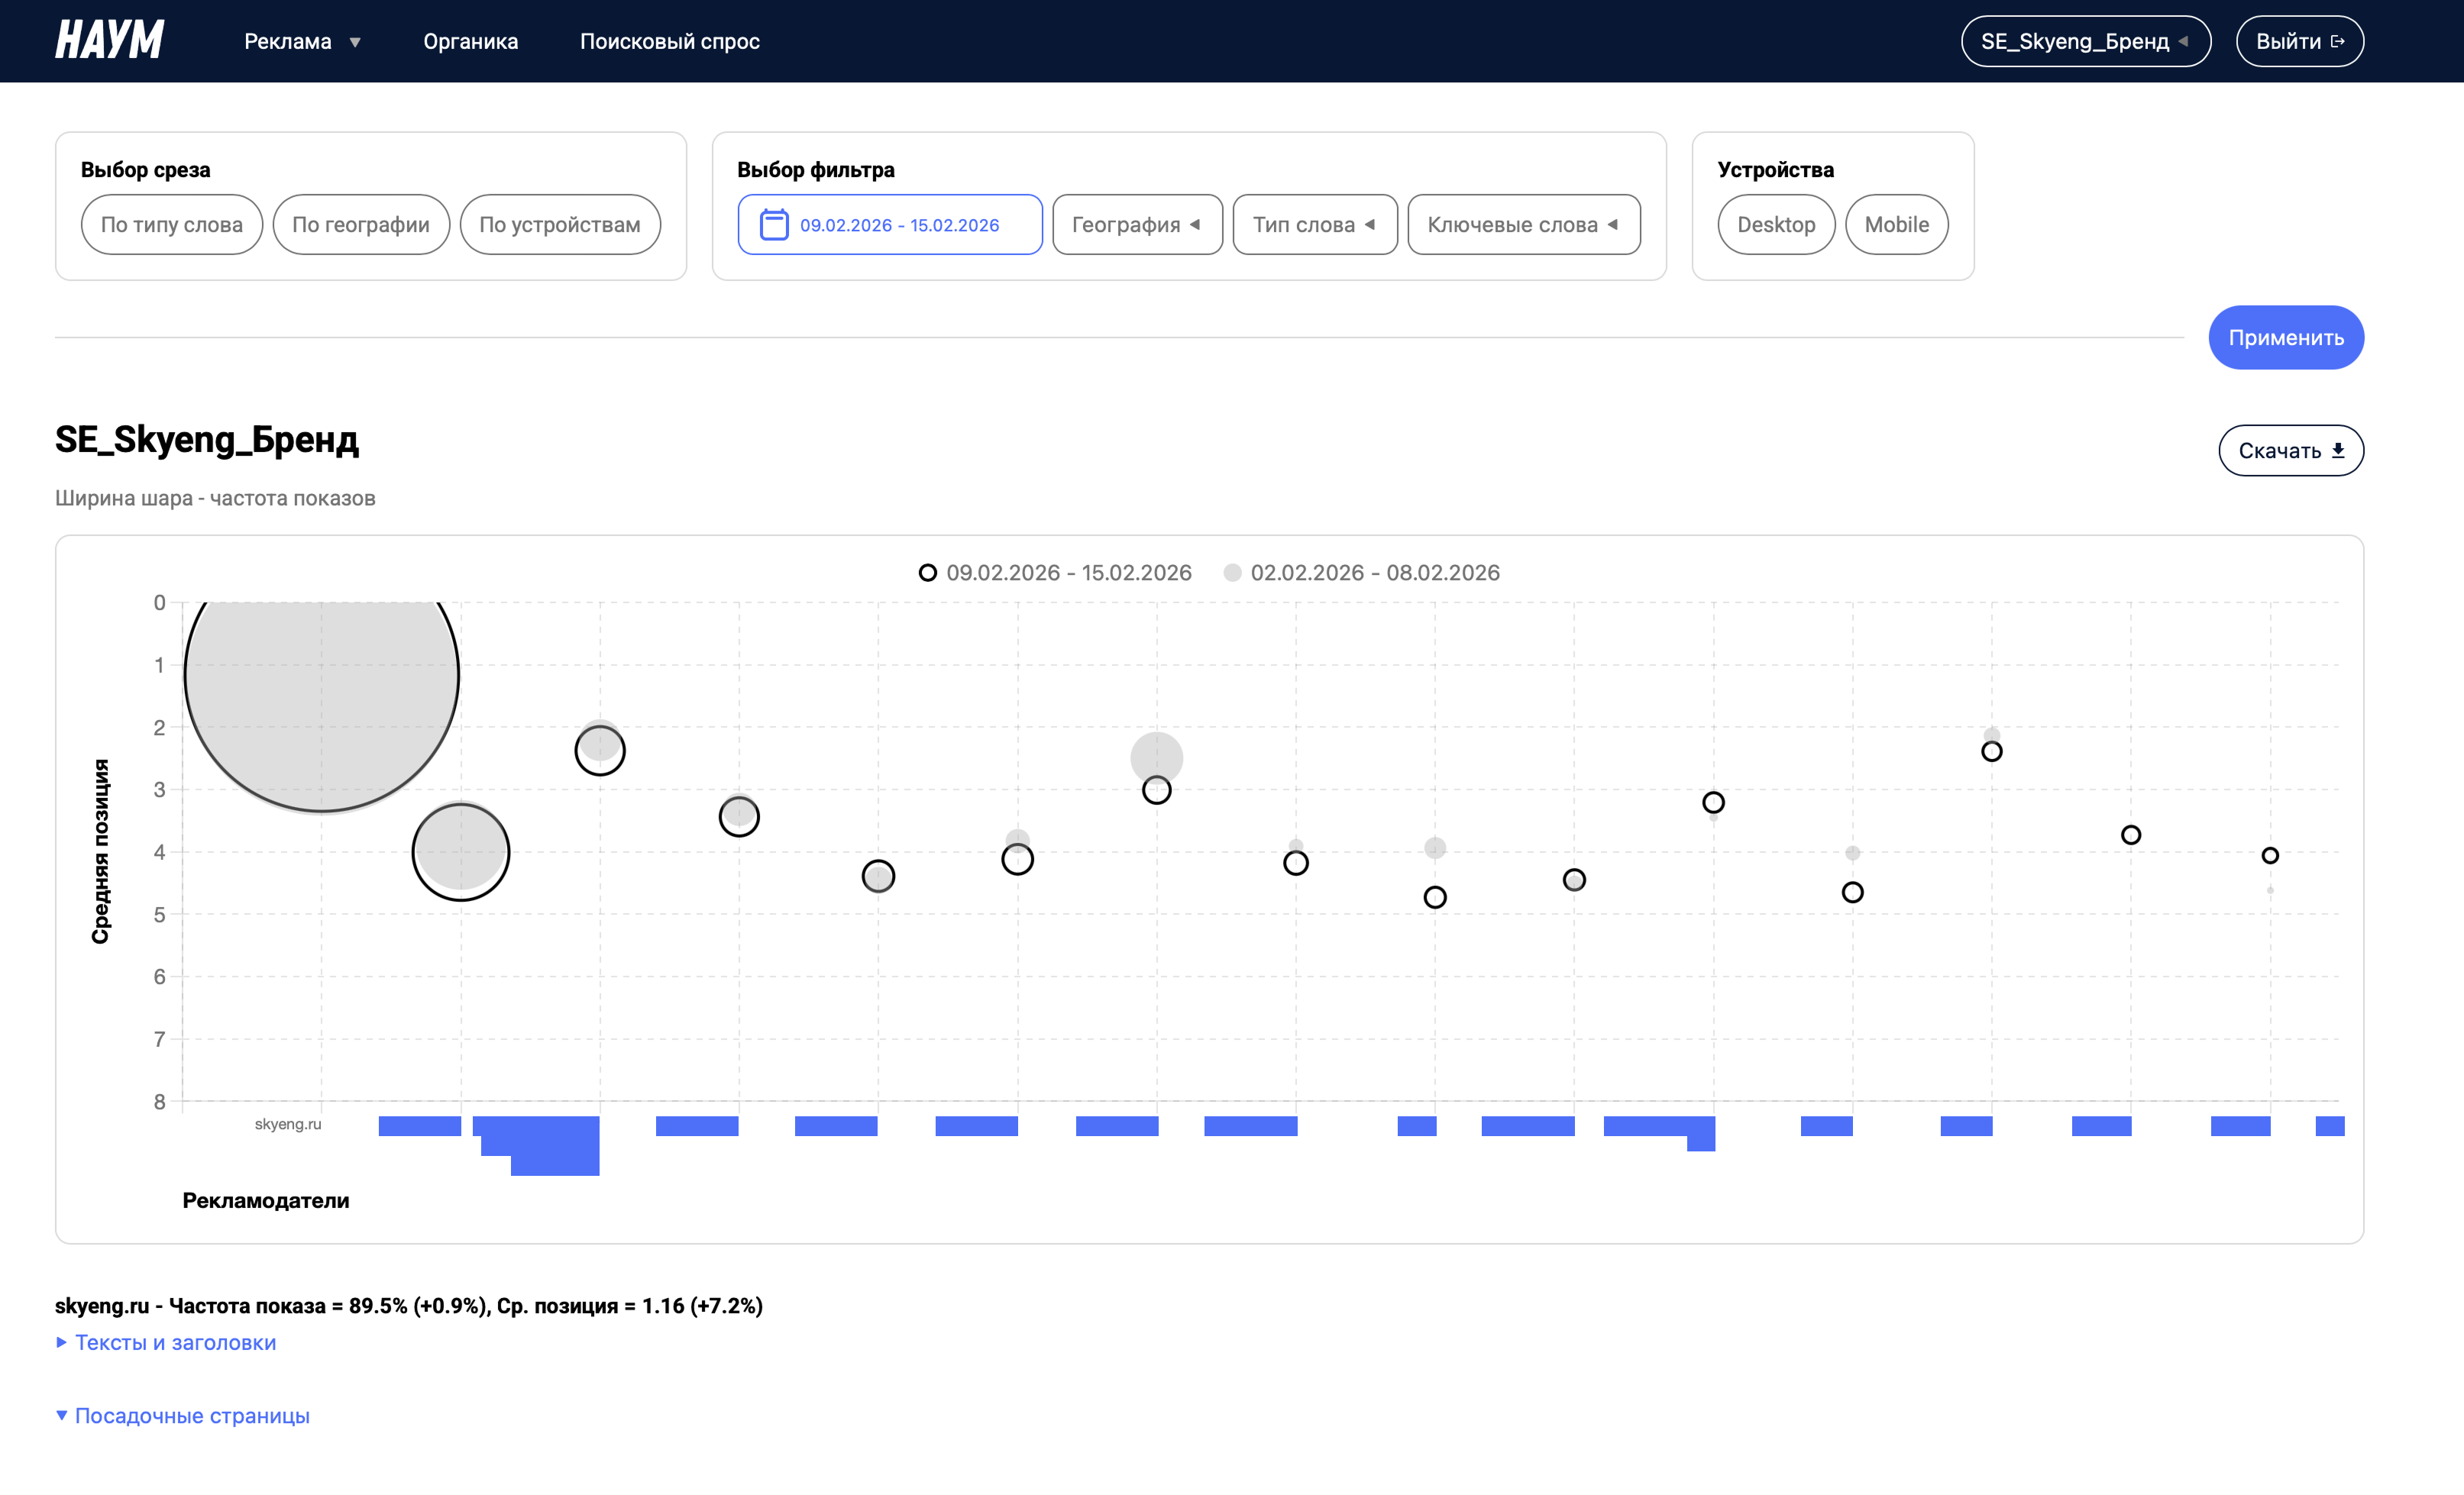The height and width of the screenshot is (1495, 2464).
Task: Open the Ключевые слова dropdown
Action: coord(1522,224)
